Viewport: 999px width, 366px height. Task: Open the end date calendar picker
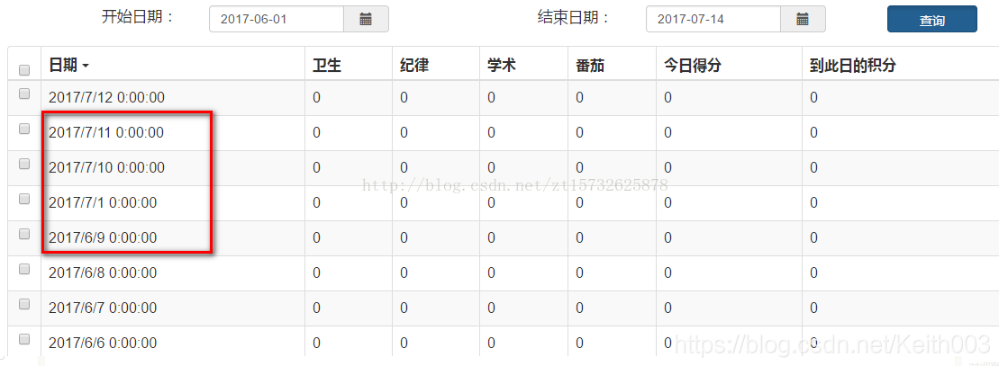[x=803, y=19]
